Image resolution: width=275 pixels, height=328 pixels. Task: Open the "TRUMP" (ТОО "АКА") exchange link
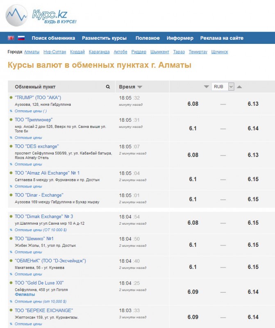click(x=38, y=98)
